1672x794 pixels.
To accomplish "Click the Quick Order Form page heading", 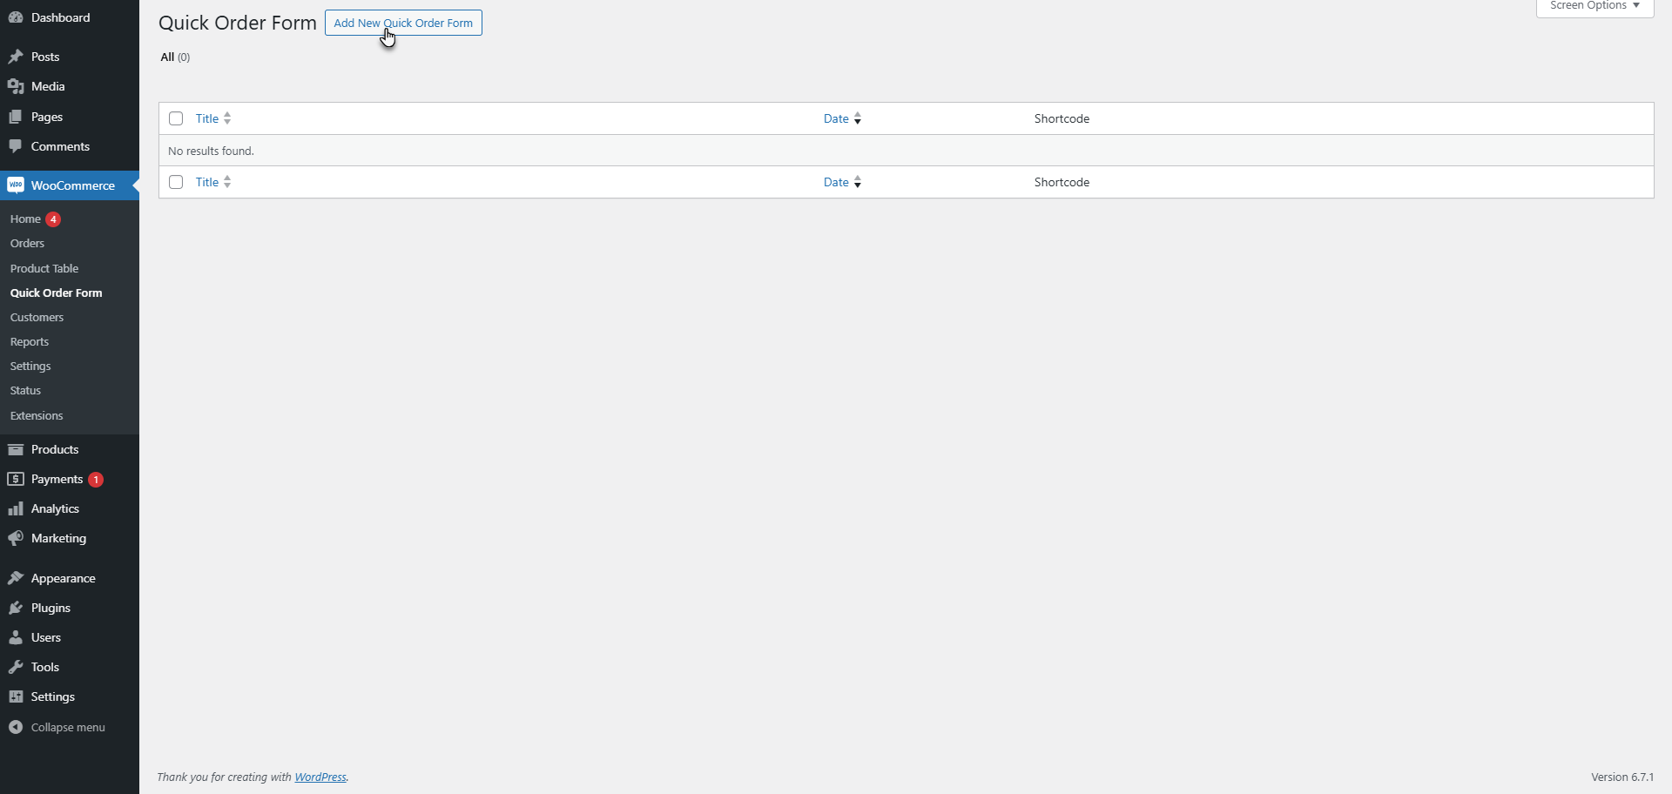I will pos(238,23).
